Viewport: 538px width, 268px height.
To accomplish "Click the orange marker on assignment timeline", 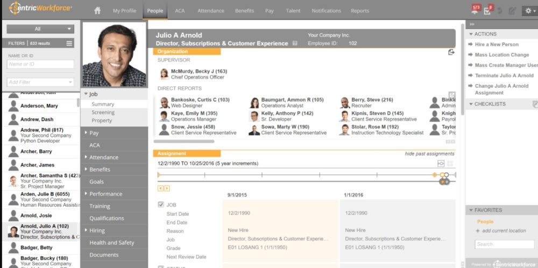I will point(435,175).
